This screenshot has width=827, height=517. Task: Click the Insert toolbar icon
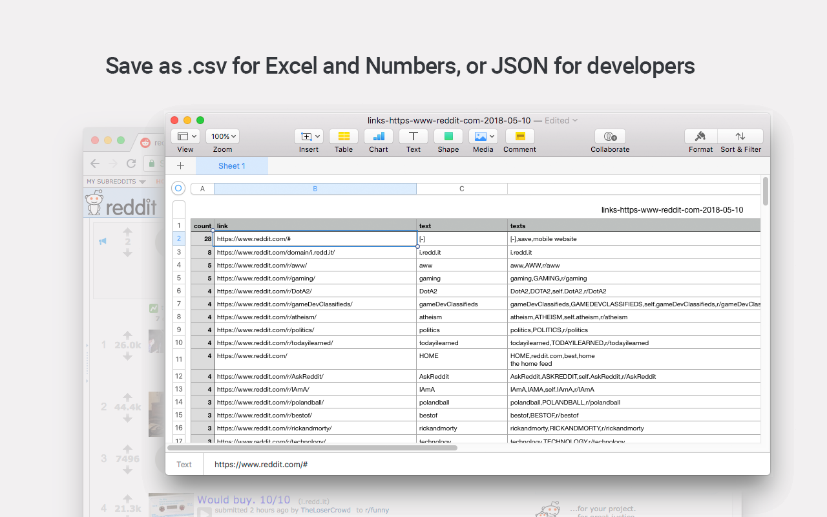[309, 136]
